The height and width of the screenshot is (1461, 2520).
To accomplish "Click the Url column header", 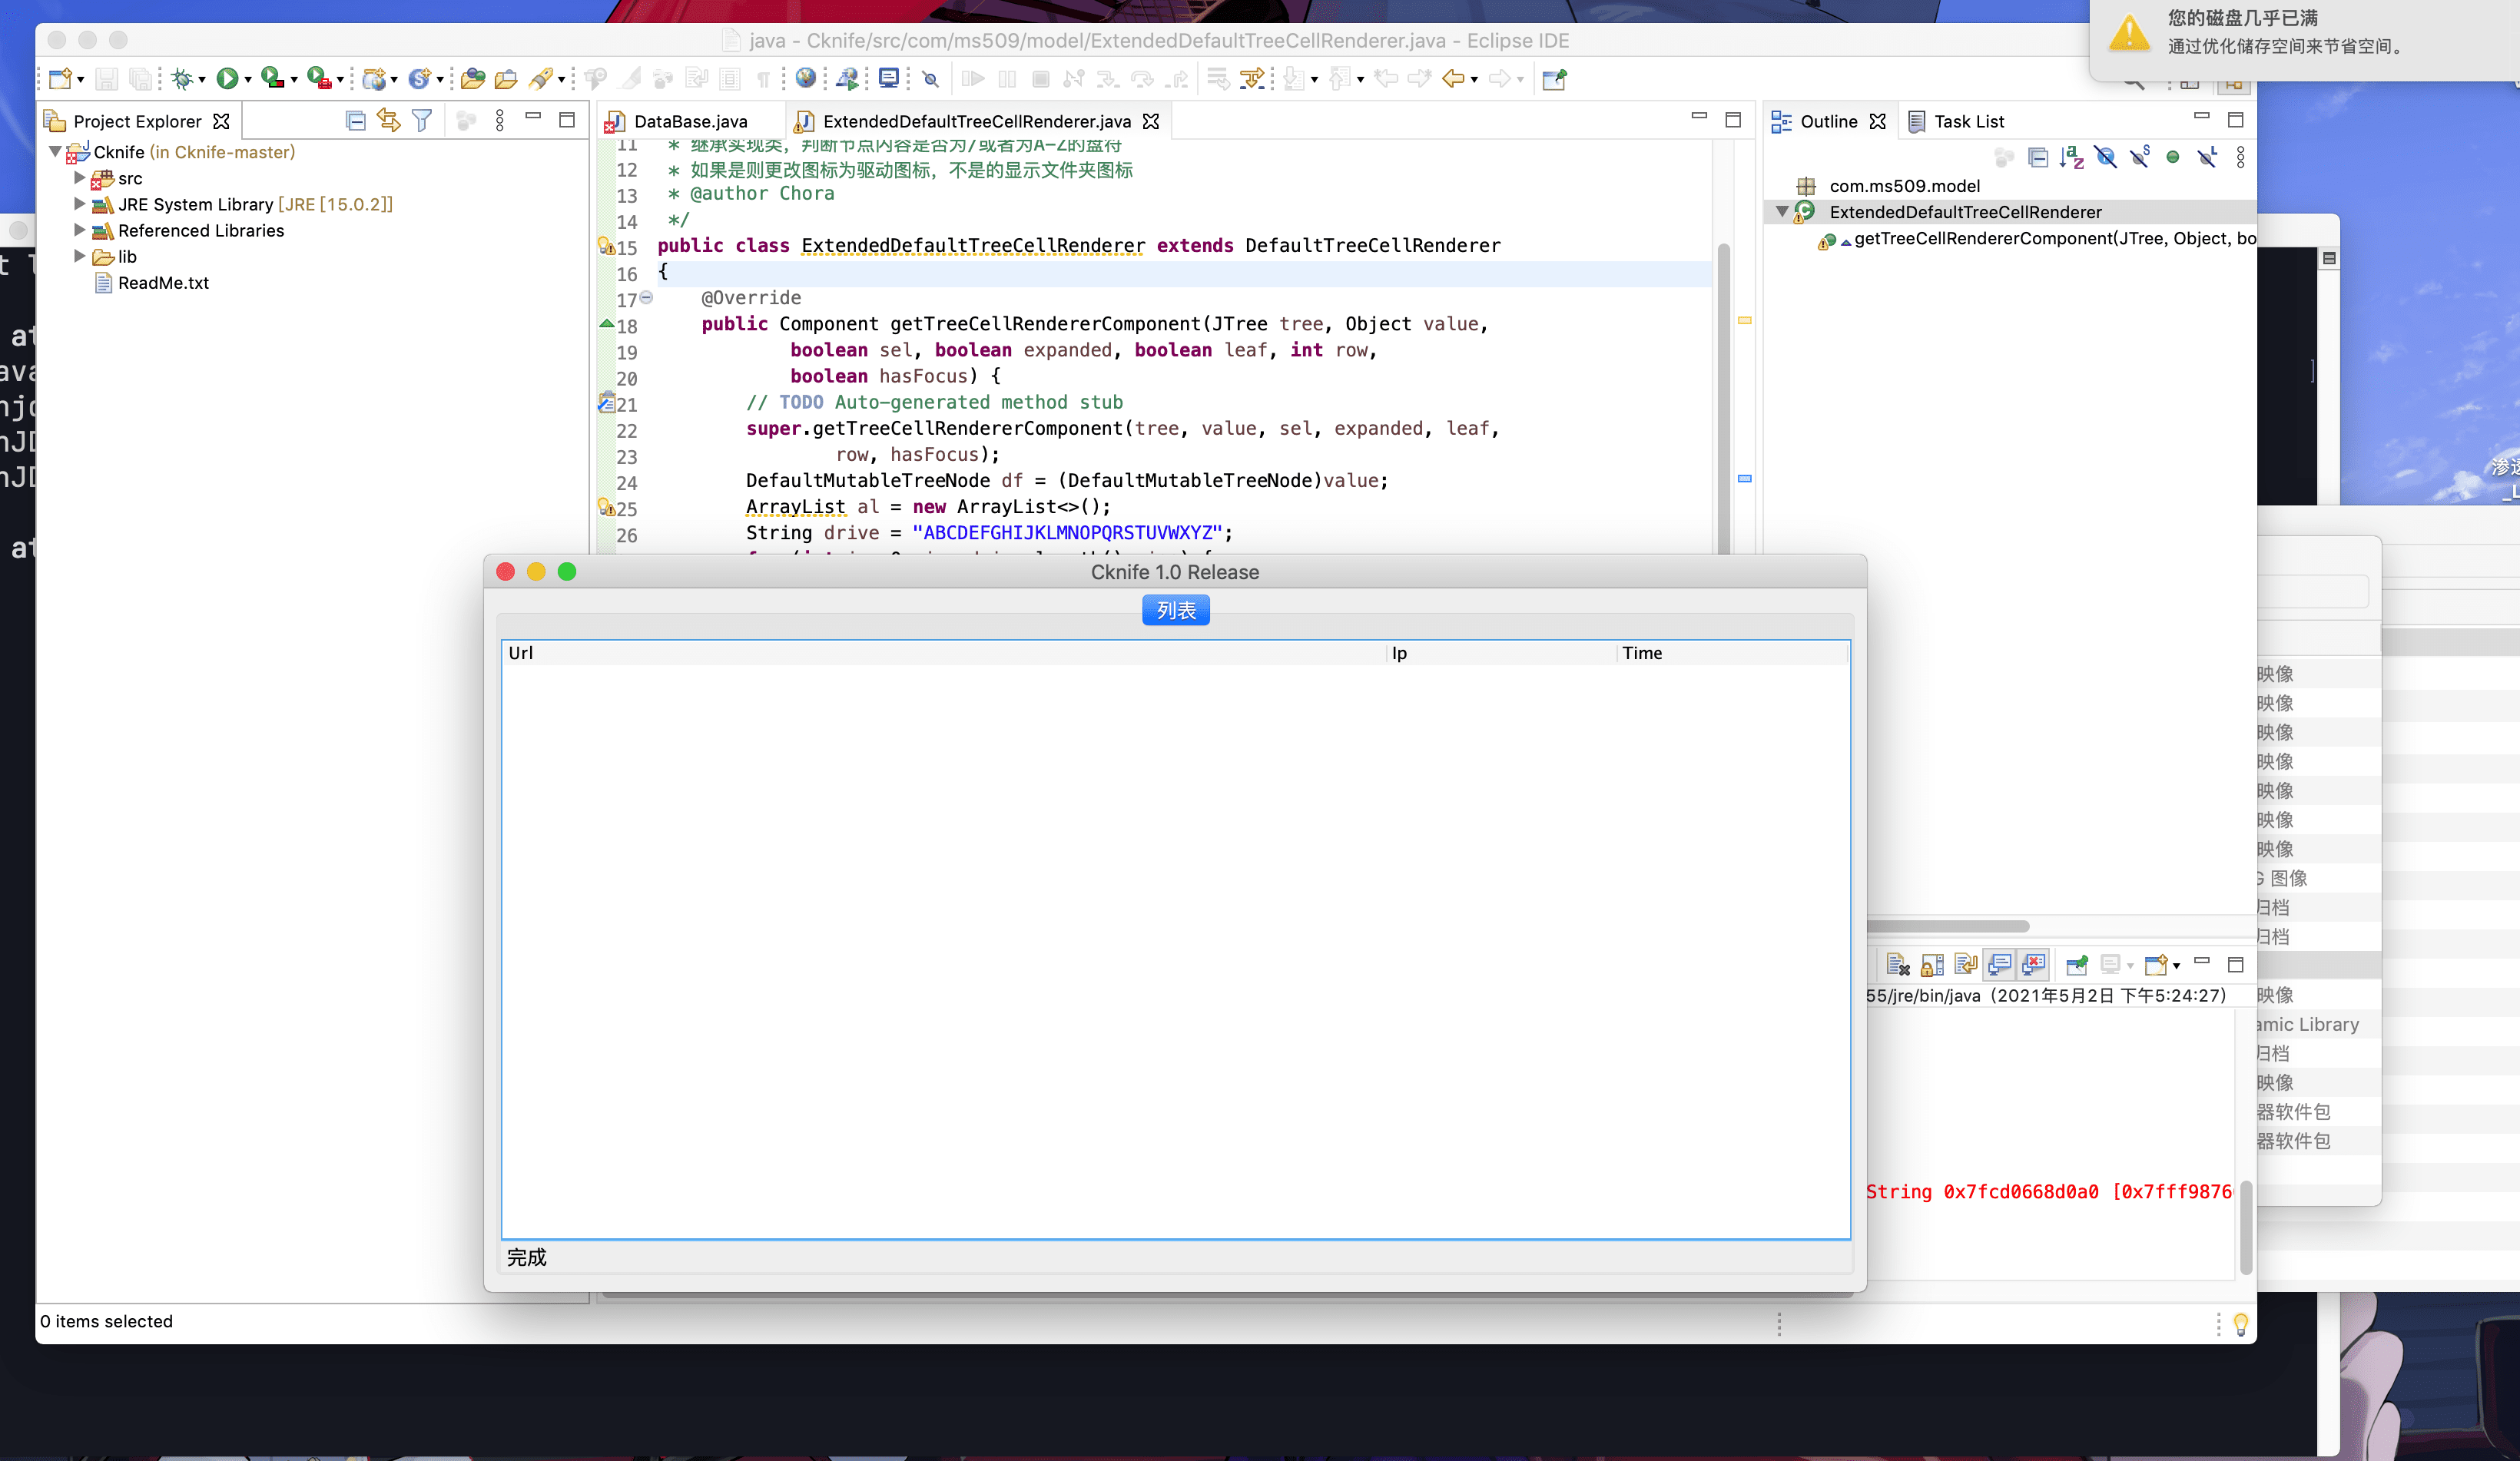I will [x=521, y=653].
